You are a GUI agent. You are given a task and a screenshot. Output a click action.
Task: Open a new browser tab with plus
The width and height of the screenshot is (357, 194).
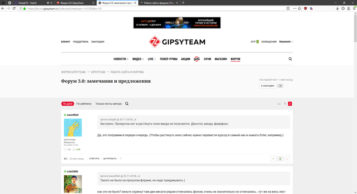[x=183, y=3]
